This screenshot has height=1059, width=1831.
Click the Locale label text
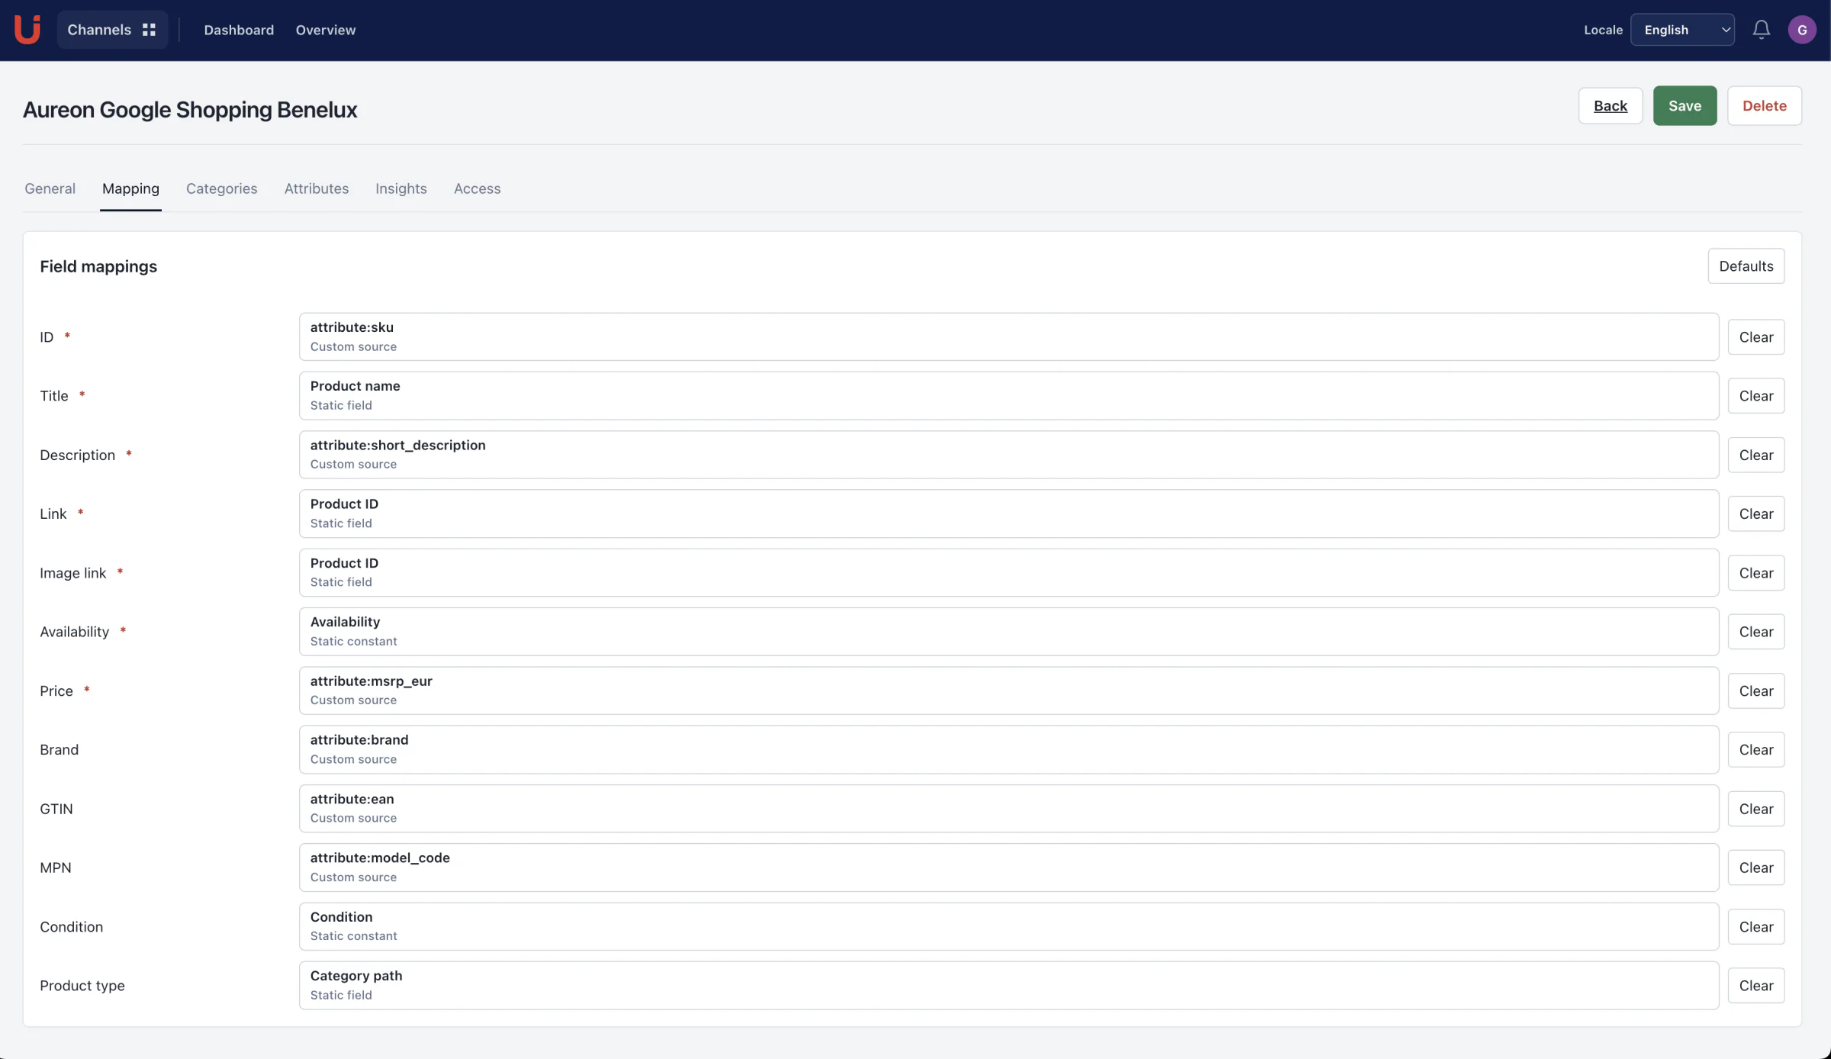tap(1603, 30)
